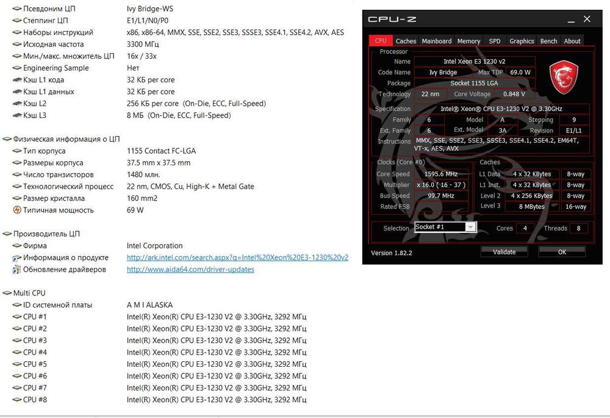Click the icon beside CPU #1
This screenshot has height=418, width=610.
click(17, 317)
